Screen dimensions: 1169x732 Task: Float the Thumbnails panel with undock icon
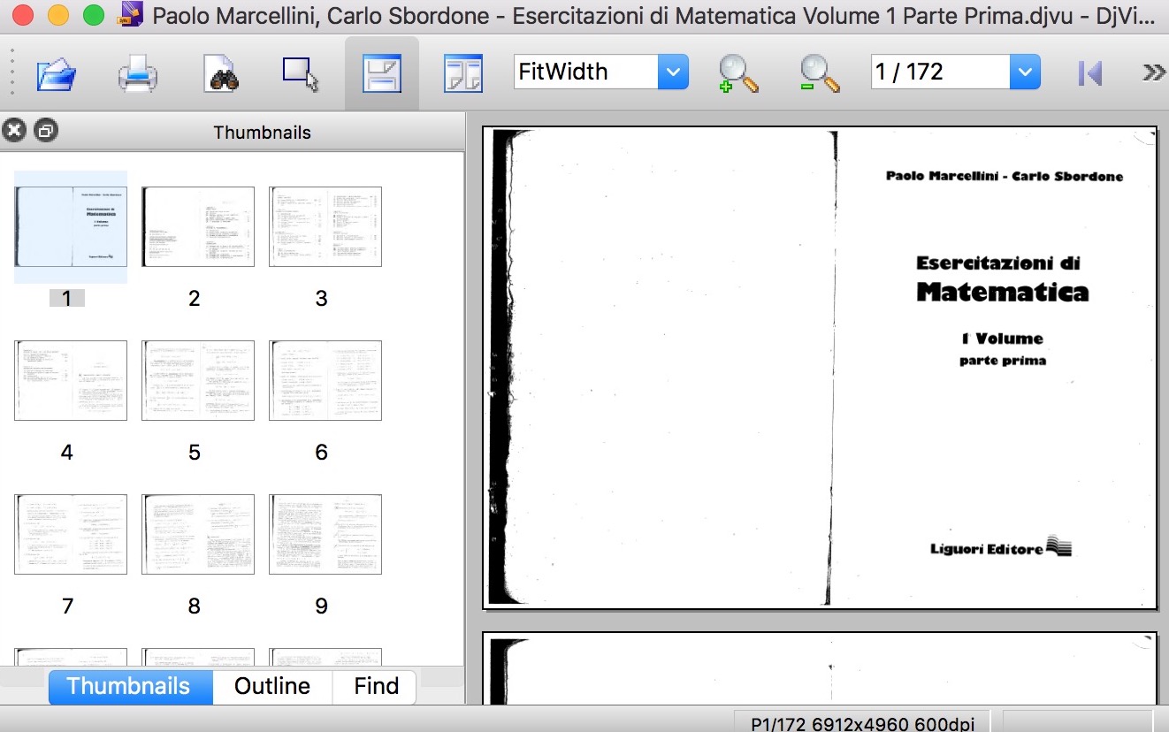point(46,131)
